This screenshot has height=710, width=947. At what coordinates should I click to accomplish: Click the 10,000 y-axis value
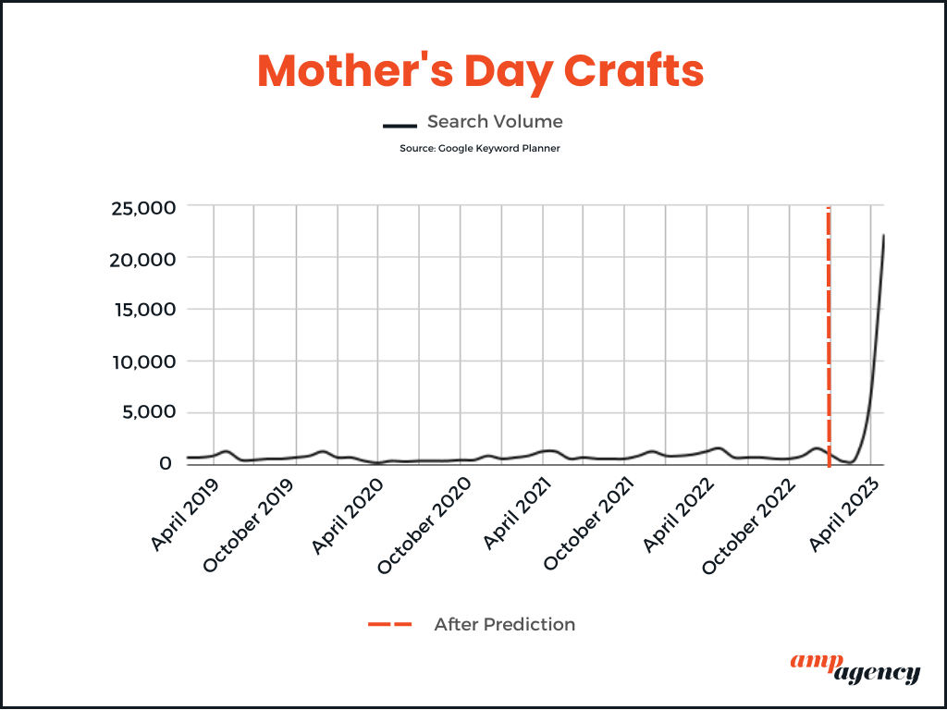tap(143, 362)
